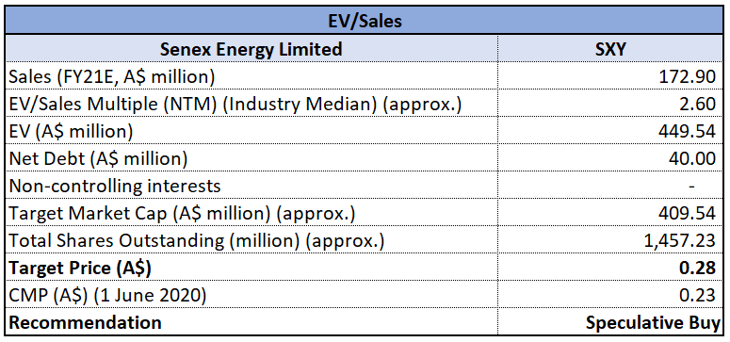This screenshot has height=342, width=730.
Task: Click the Non-controlling interests label cell
Action: pos(251,186)
